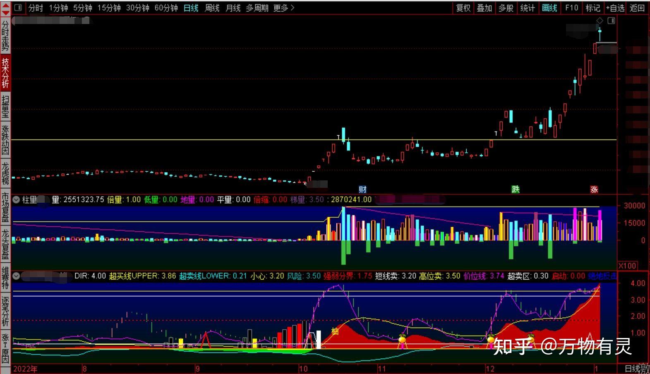Viewport: 650px width, 374px height.
Task: Click the 统计 statistics button
Action: tap(528, 8)
